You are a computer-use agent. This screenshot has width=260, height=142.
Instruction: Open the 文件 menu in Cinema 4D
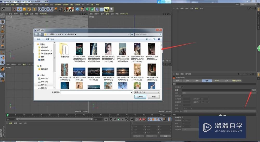(3, 4)
